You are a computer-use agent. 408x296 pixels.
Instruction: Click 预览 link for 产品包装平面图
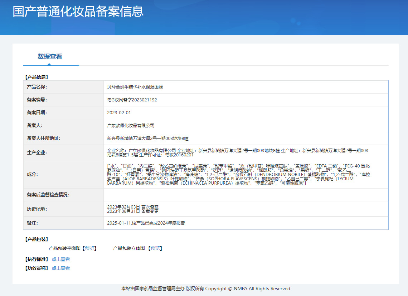pos(89,248)
